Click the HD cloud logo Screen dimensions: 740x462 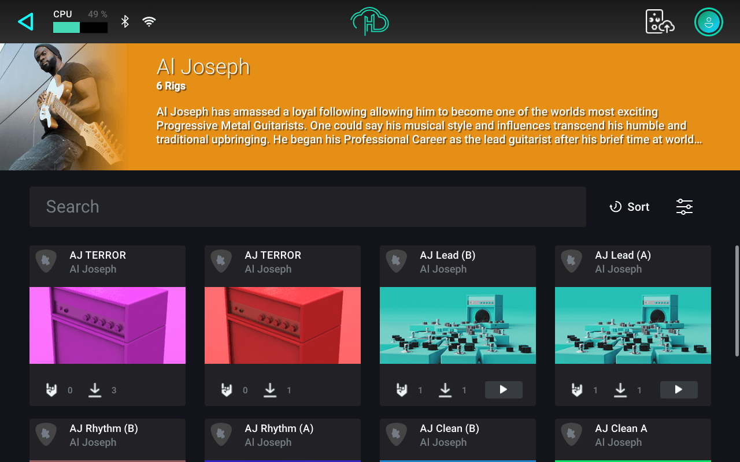click(370, 22)
